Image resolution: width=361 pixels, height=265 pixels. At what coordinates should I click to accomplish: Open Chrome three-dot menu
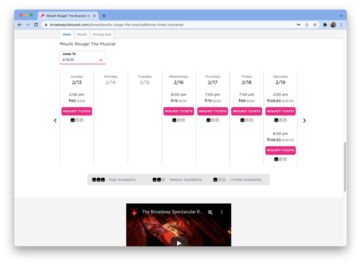coord(341,25)
